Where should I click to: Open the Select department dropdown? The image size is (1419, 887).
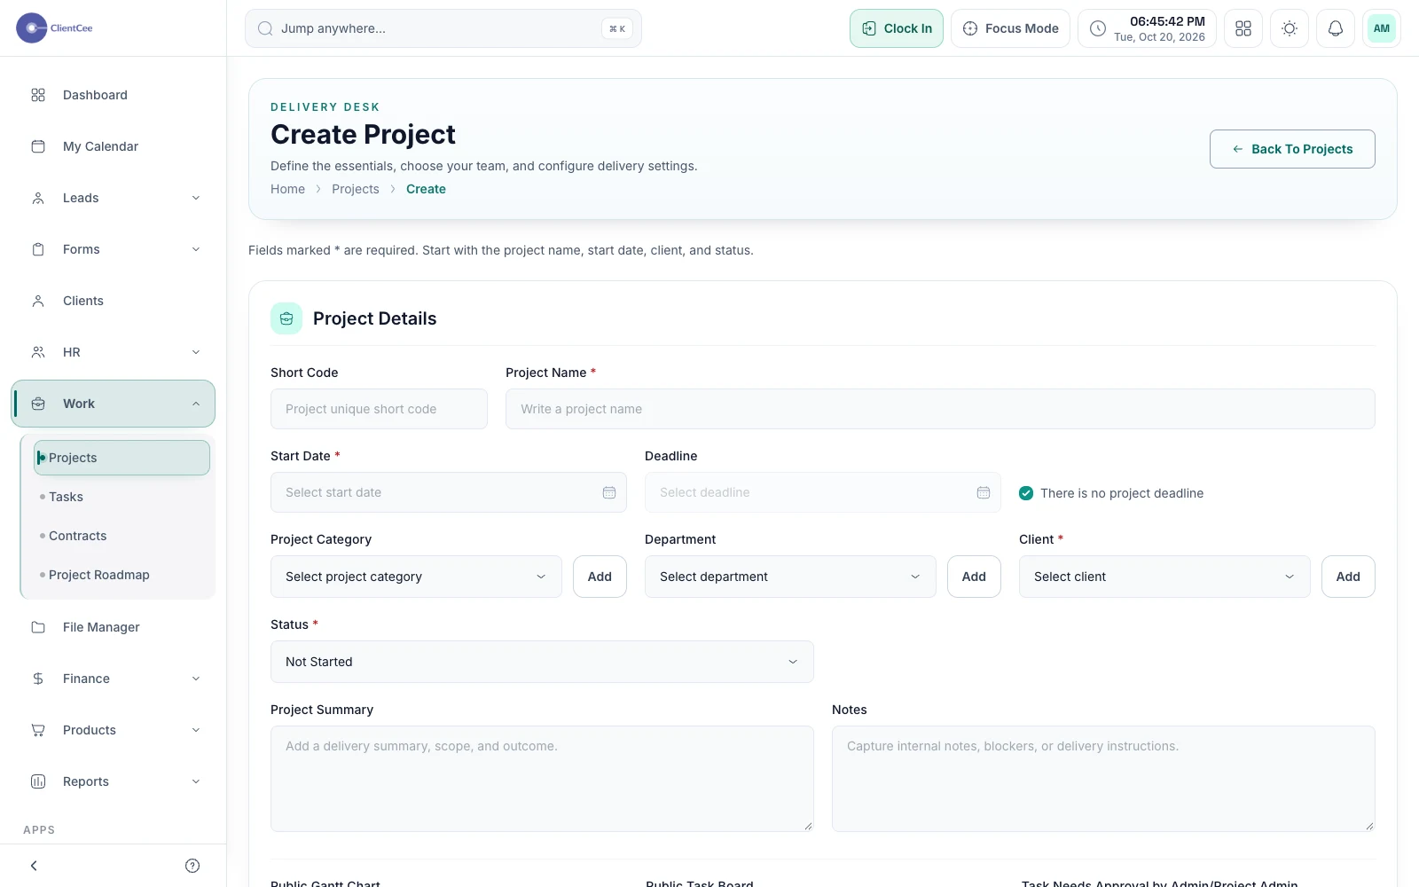[790, 577]
